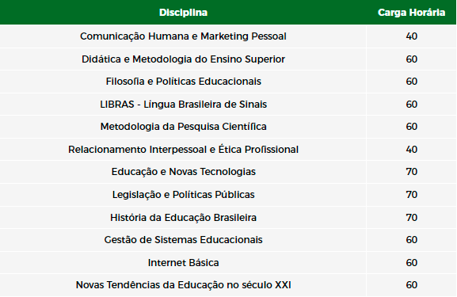Click the 40 hours for Comunicação Humana
Image resolution: width=457 pixels, height=297 pixels.
(x=411, y=36)
